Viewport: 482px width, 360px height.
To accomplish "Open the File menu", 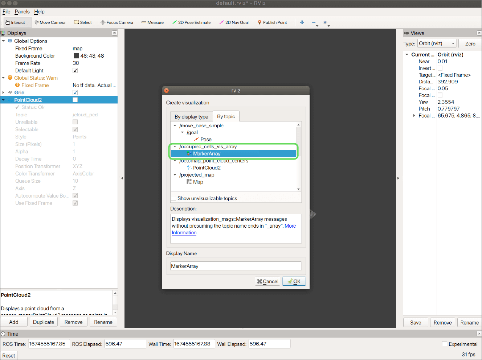I will [7, 12].
